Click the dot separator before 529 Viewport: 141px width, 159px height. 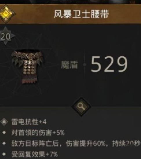pos(85,64)
